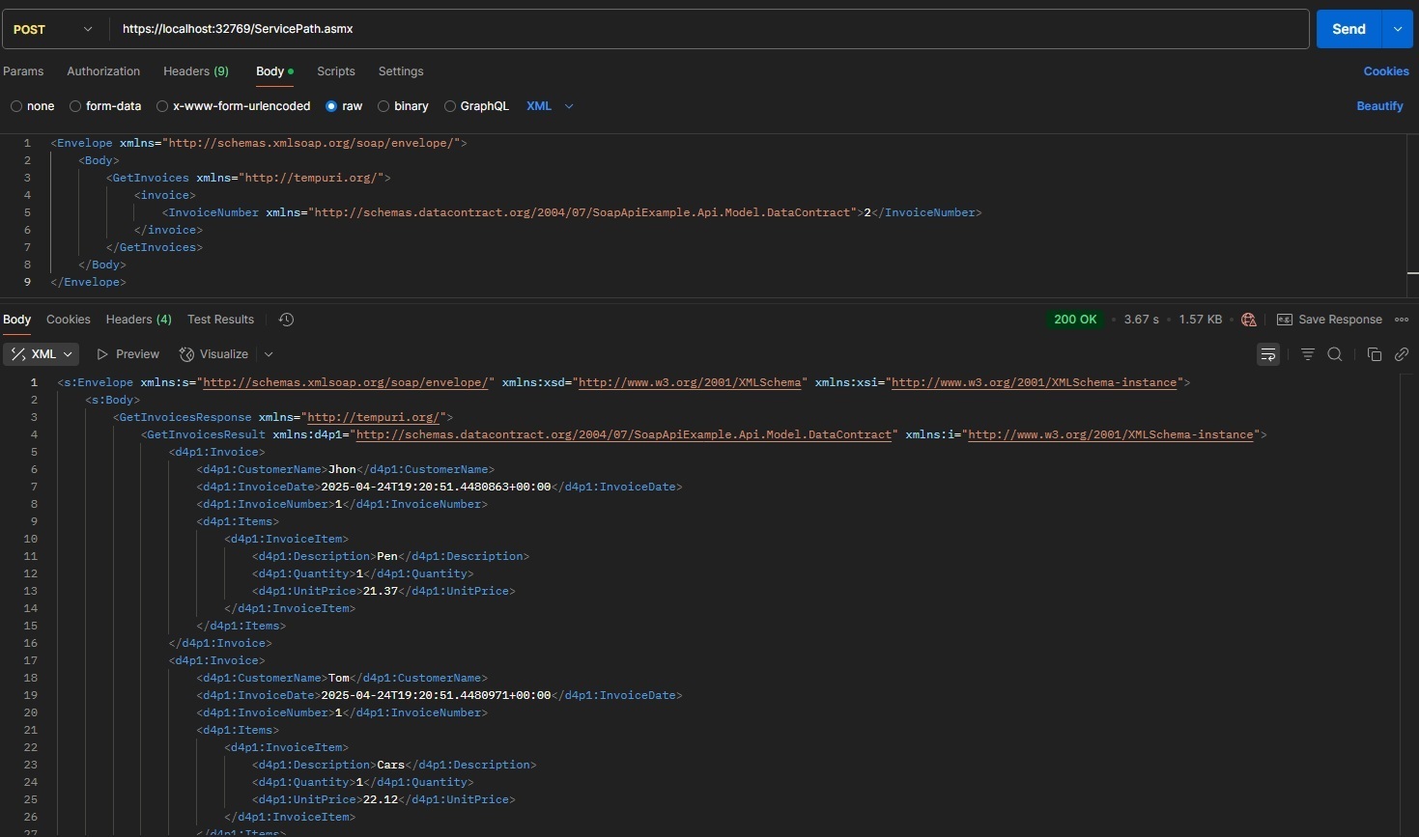Image resolution: width=1419 pixels, height=837 pixels.
Task: Click the Visualize button
Action: [214, 354]
